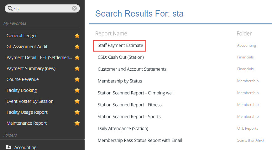Screen dimensions: 272x150
Task: Open Membership by Status result
Action: tap(120, 81)
